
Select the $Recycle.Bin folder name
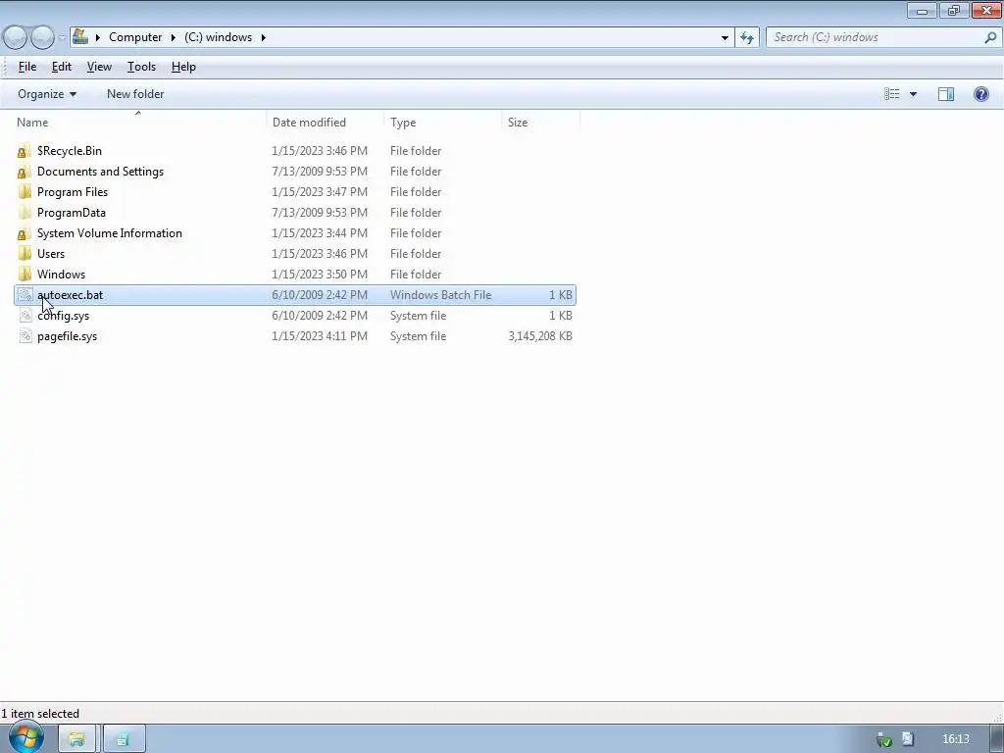click(70, 151)
